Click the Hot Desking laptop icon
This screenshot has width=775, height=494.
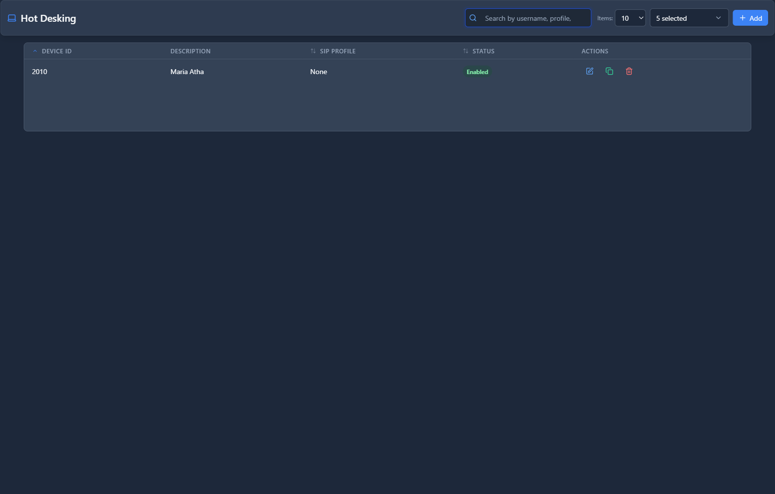pyautogui.click(x=12, y=18)
